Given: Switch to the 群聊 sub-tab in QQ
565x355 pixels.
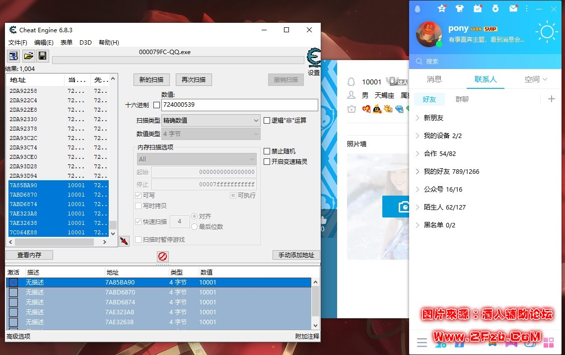Looking at the screenshot, I should pyautogui.click(x=462, y=99).
